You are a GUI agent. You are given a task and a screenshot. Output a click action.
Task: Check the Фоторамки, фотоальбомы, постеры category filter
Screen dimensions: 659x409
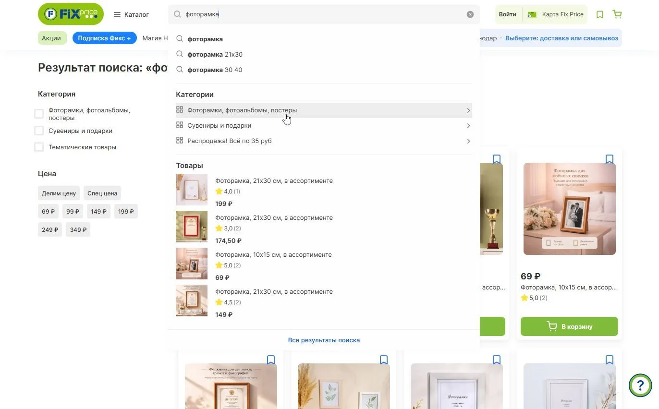click(x=39, y=114)
